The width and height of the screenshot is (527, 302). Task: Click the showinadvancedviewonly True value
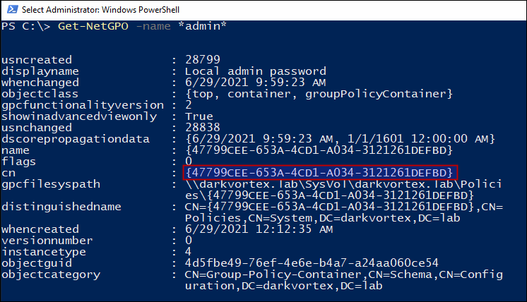tap(199, 116)
